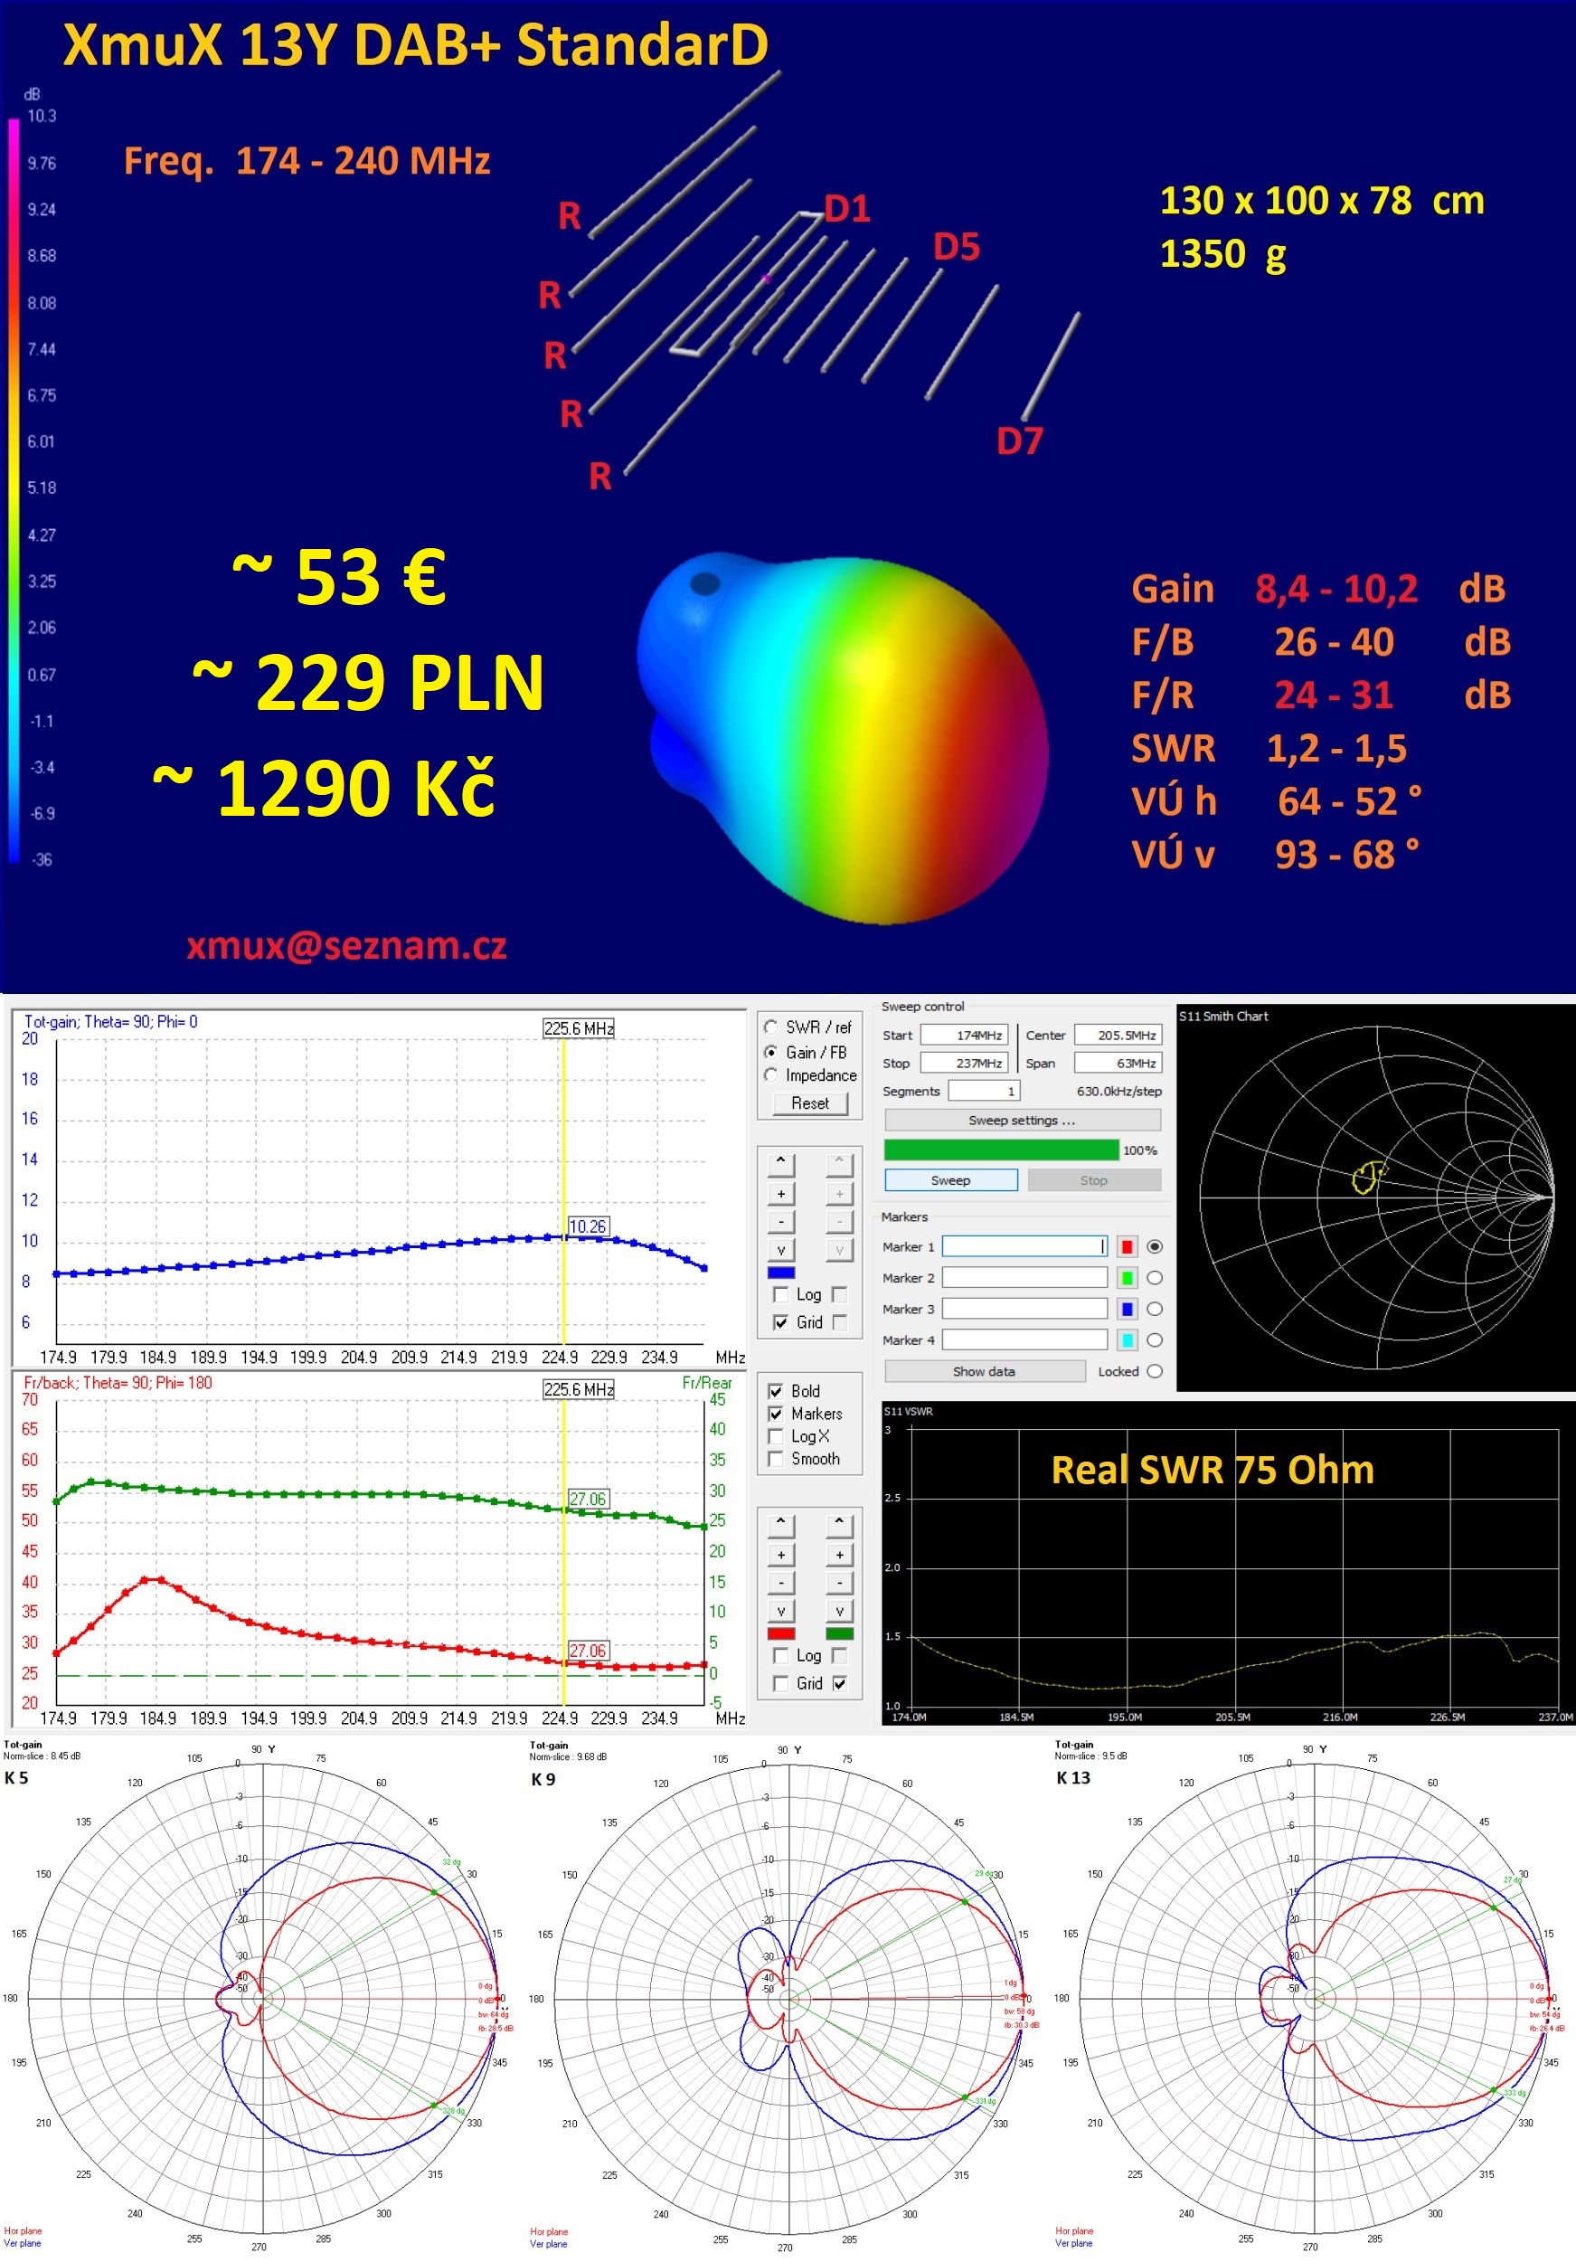Click the Reset button
Image resolution: width=1576 pixels, height=2262 pixels.
[809, 1103]
